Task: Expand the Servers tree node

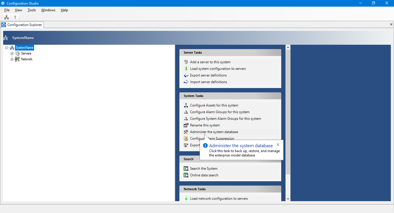Action: 12,53
